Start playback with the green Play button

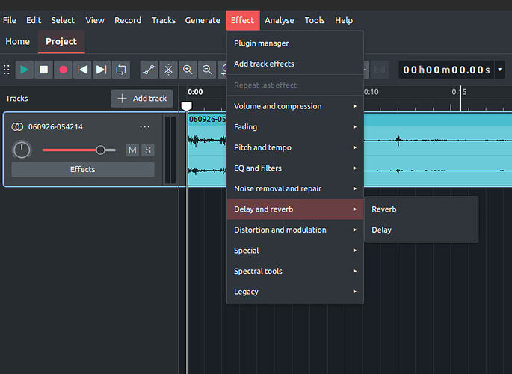[24, 70]
